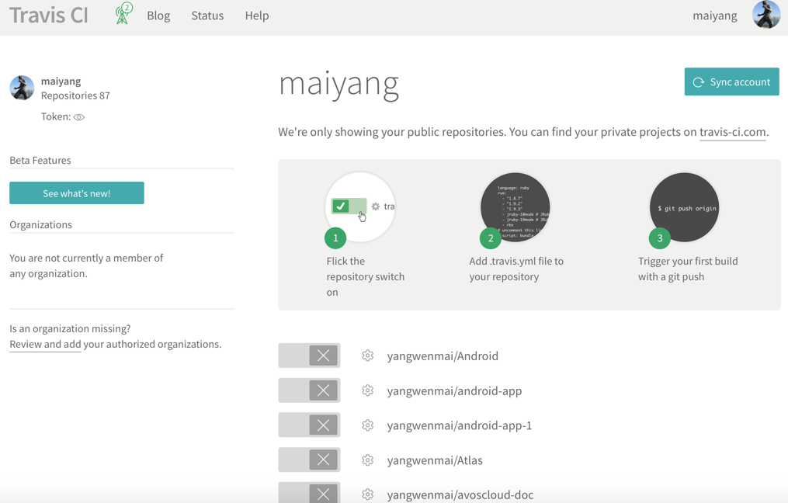The width and height of the screenshot is (788, 503).
Task: Click the Repositories 87 text
Action: (x=75, y=95)
